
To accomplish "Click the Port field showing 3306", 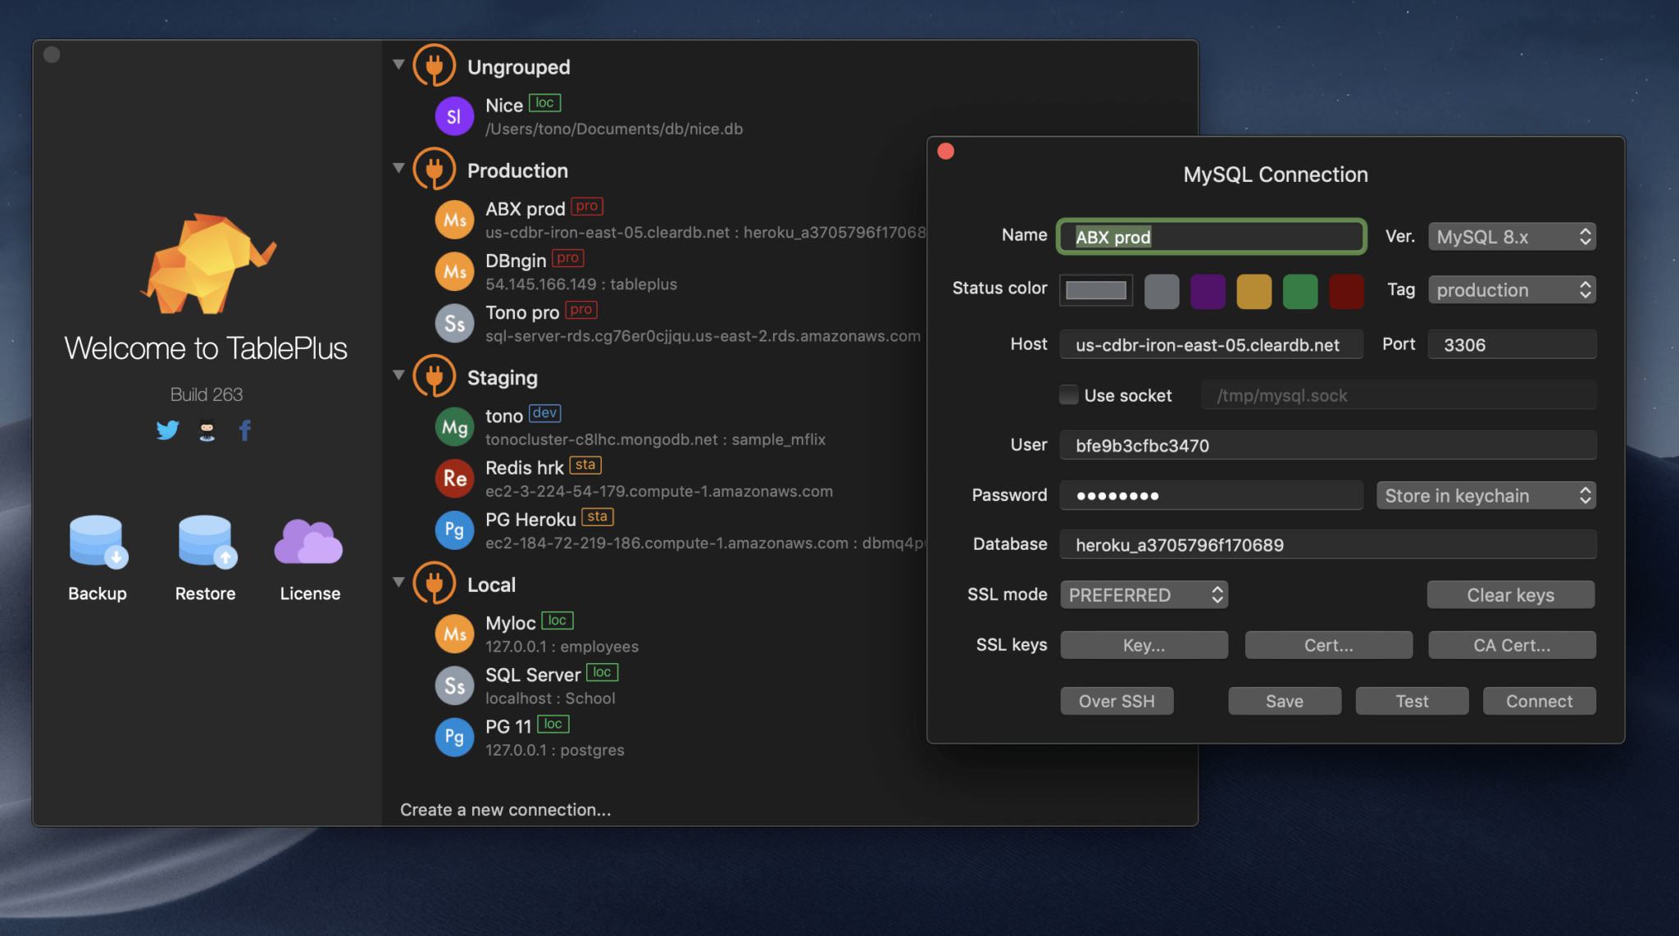I will pos(1512,344).
